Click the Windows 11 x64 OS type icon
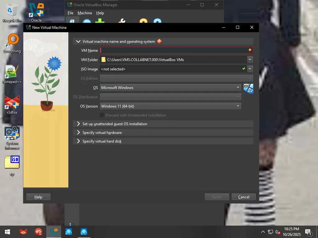 (x=248, y=88)
